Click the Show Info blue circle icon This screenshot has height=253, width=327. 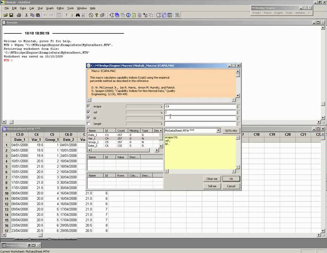point(128,15)
